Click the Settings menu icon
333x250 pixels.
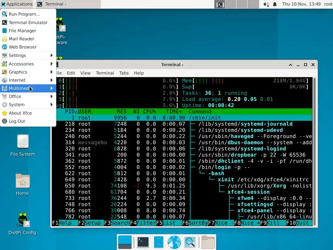coord(5,55)
